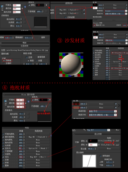128x172 pixels.
Task: Toggle the Fresnel override material IOR checkbox
Action: (94, 25)
